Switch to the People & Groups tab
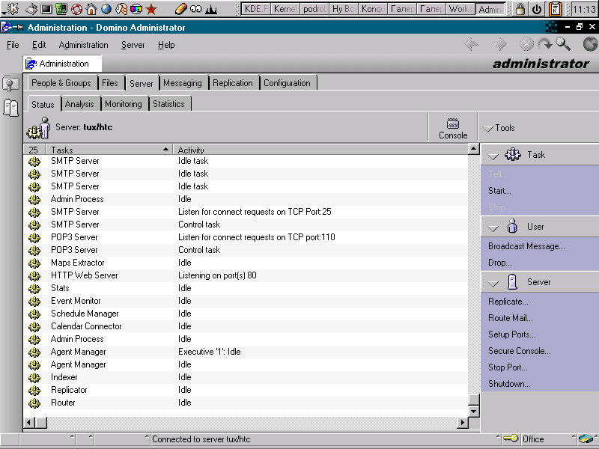599x449 pixels. click(x=61, y=83)
